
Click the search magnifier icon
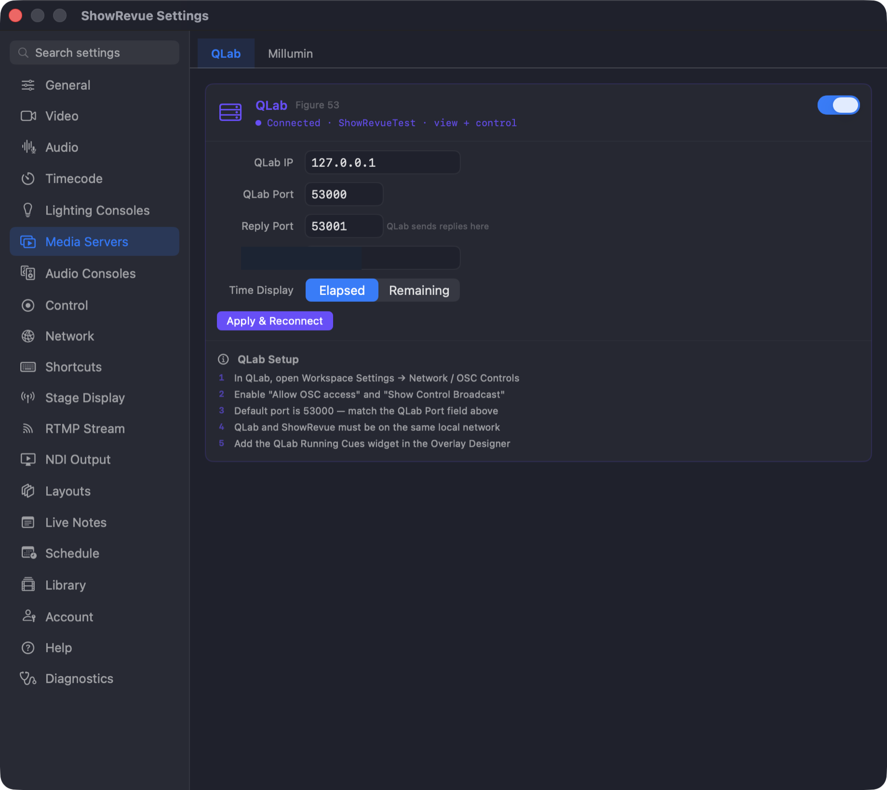(x=23, y=53)
